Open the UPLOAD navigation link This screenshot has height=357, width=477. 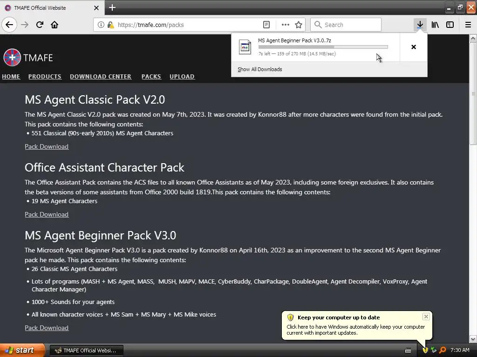coord(182,77)
